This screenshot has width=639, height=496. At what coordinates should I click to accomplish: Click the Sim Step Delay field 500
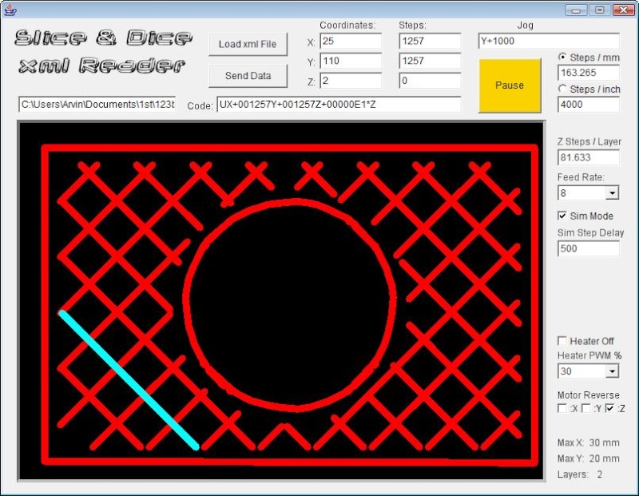tap(589, 248)
